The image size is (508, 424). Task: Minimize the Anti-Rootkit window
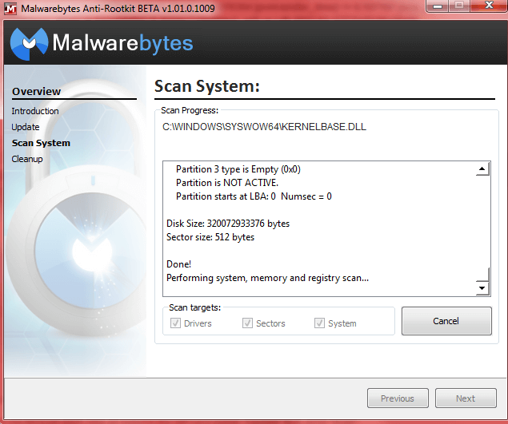[x=438, y=6]
